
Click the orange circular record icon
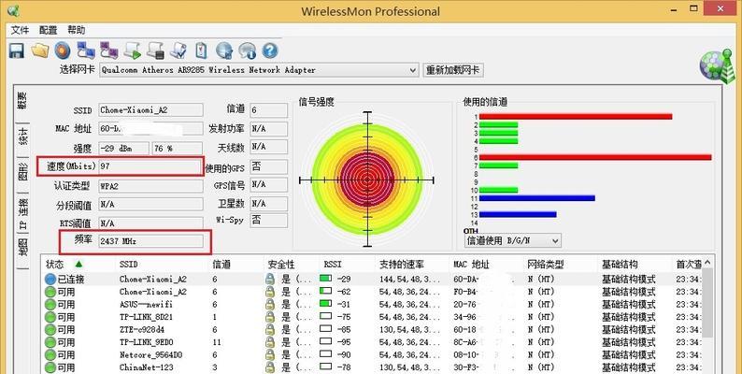coord(63,50)
